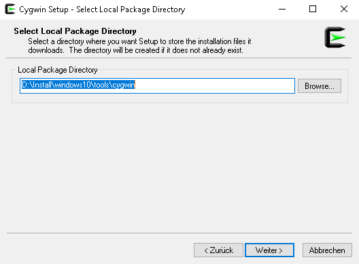359x264 pixels.
Task: Click the blank gray area of the dialog
Action: coord(179,167)
